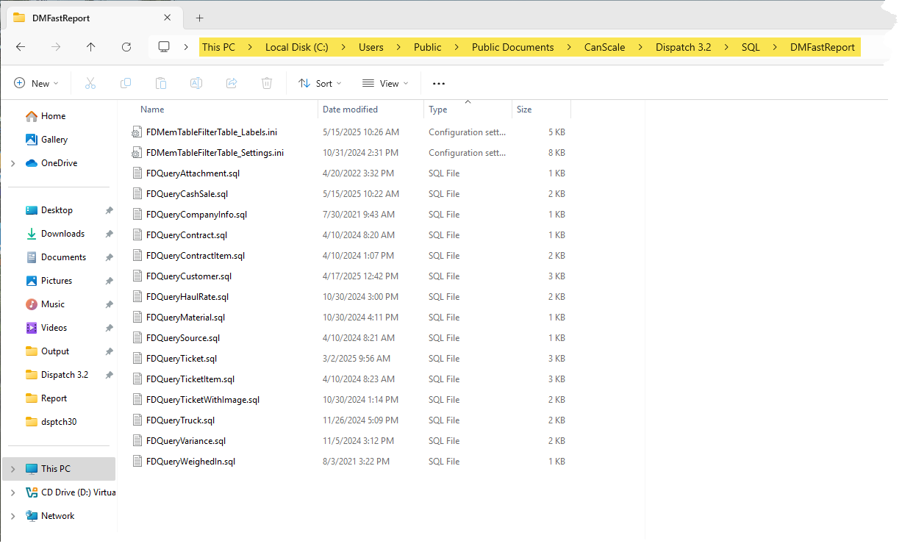
Task: Open the See more ellipsis menu
Action: click(x=439, y=84)
